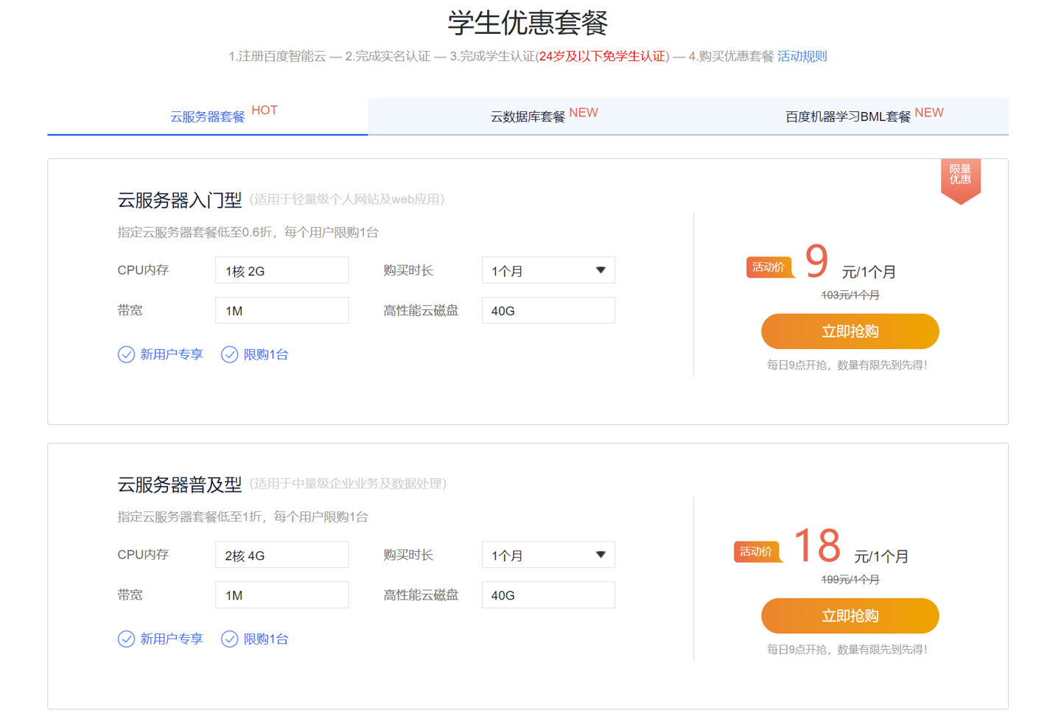Click 限购1台 check icon in 普及型 card
The height and width of the screenshot is (719, 1061).
click(229, 639)
